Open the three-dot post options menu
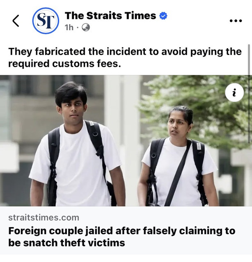This screenshot has height=262, width=252. coord(236,21)
